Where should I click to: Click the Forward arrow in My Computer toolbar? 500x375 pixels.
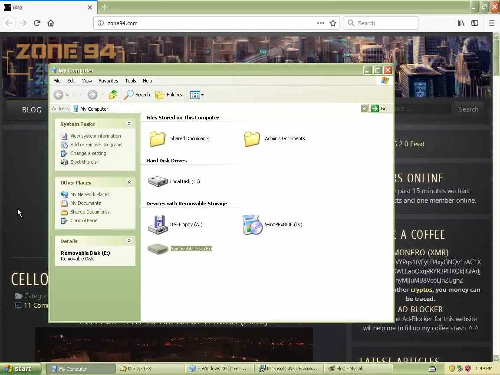pos(92,95)
